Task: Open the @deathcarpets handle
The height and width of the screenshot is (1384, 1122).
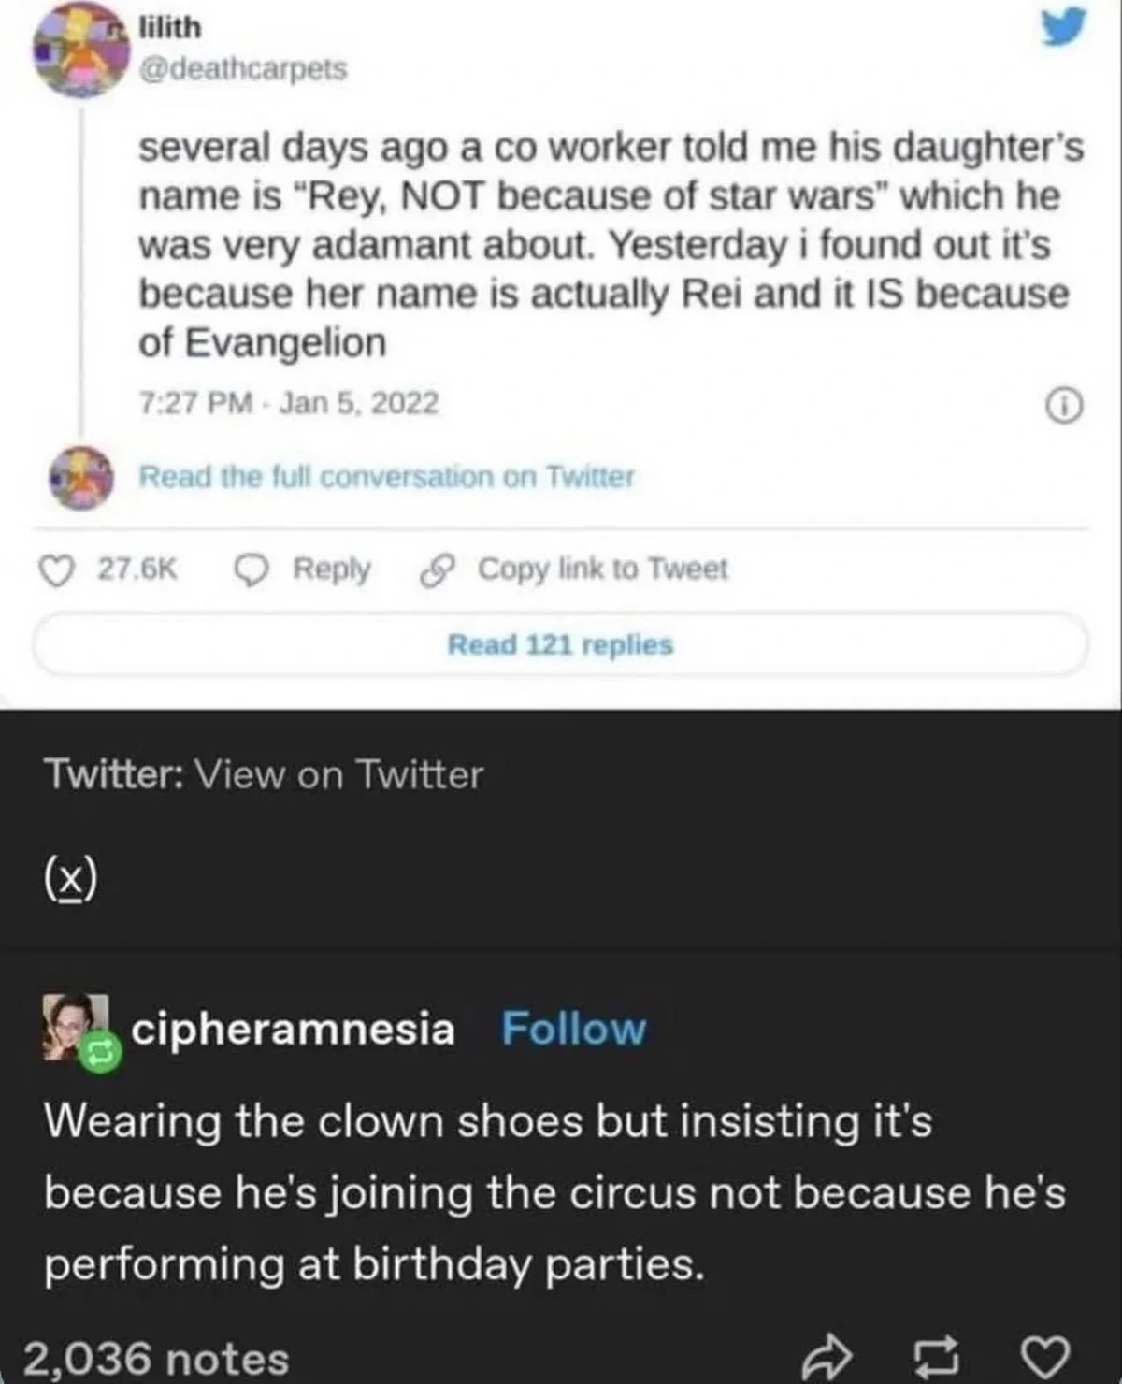Action: point(242,69)
